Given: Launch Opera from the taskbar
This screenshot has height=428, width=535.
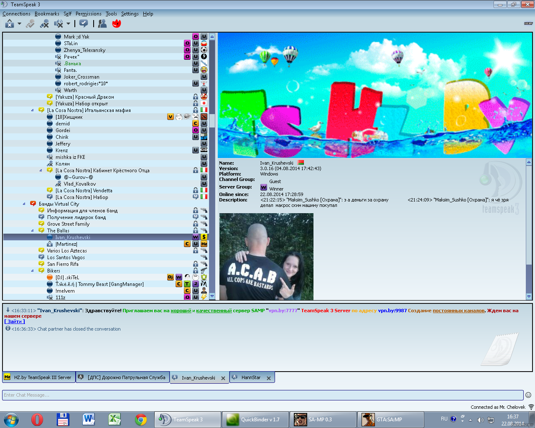Looking at the screenshot, I should [37, 419].
